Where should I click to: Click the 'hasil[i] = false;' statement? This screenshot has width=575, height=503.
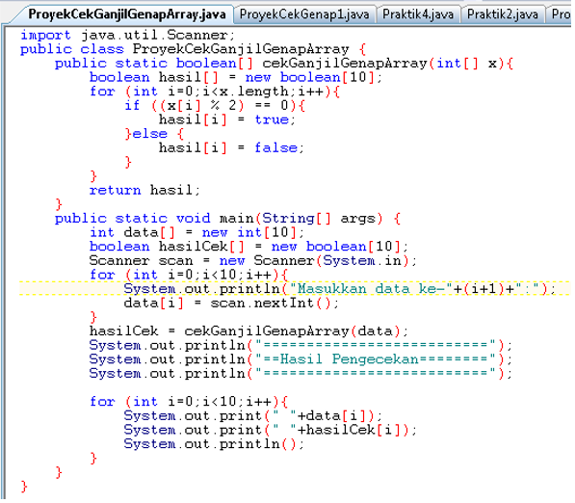231,147
